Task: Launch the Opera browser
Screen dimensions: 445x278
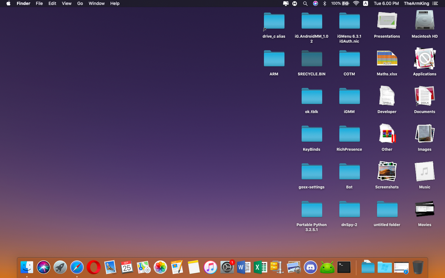Action: [94, 267]
